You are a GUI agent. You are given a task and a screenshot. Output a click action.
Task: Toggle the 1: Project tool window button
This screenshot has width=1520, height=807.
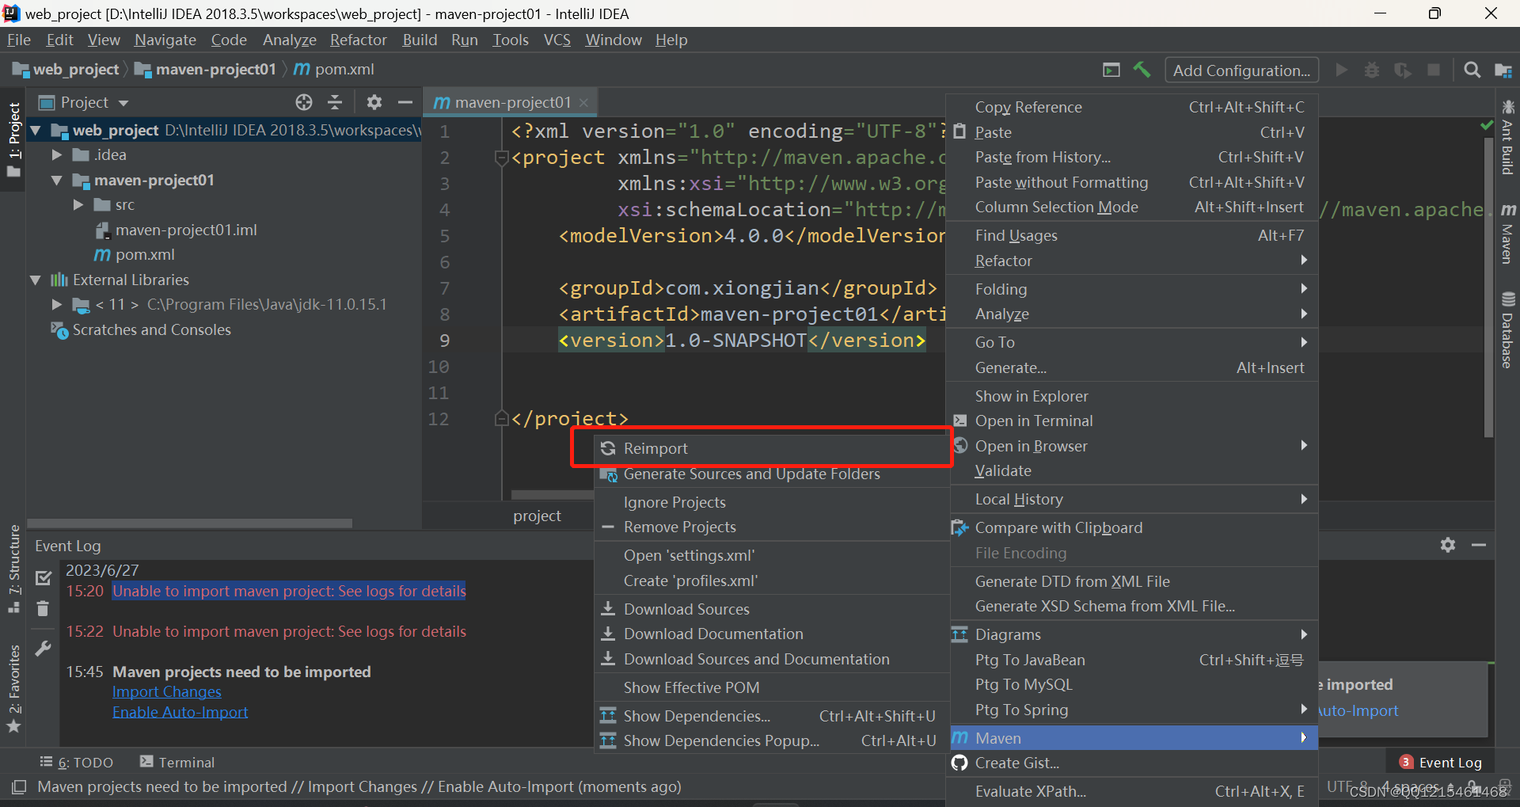click(x=13, y=140)
